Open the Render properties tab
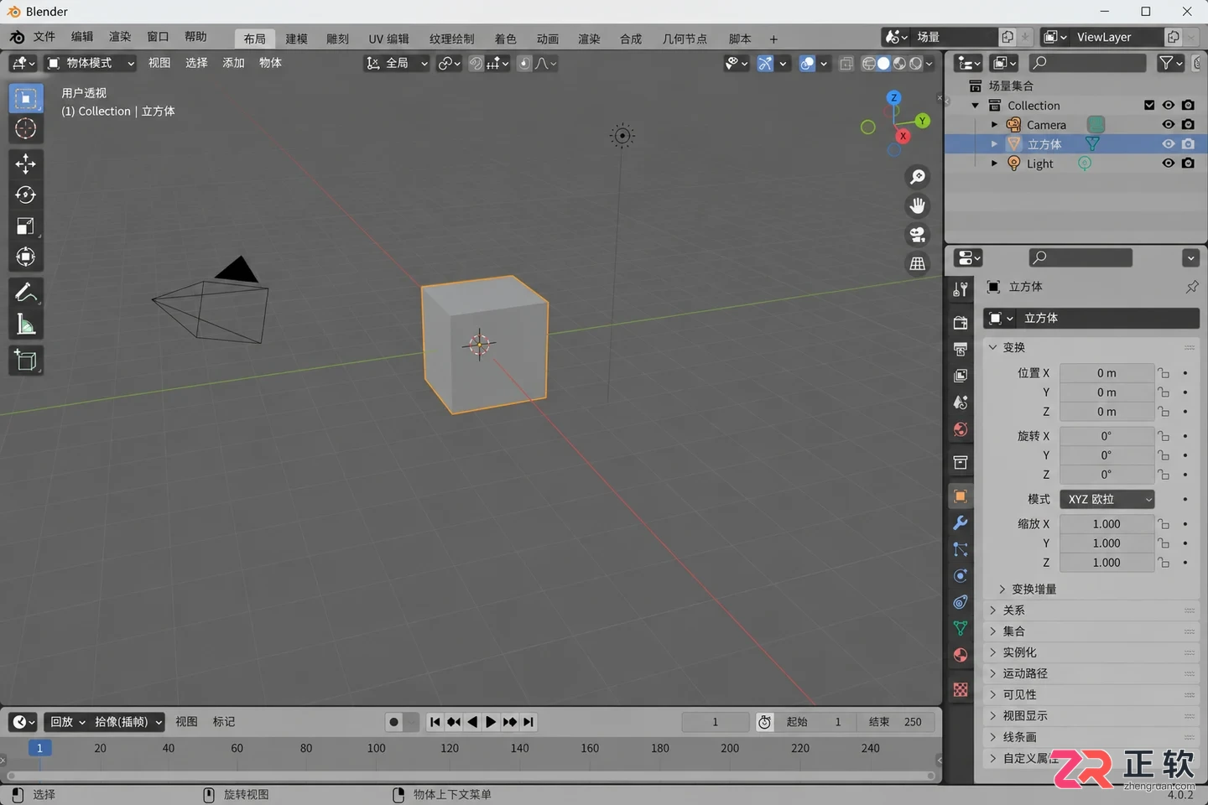 (x=961, y=323)
